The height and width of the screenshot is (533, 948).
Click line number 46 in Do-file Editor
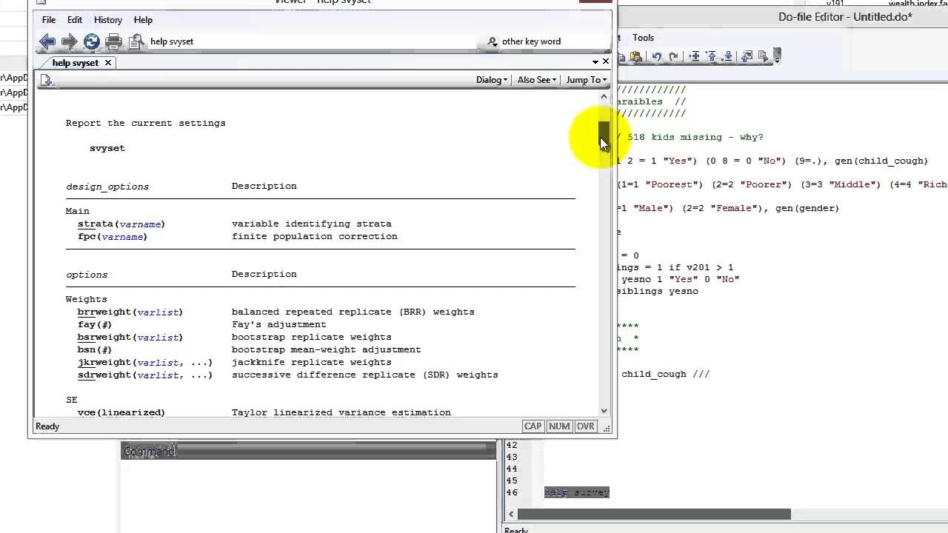tap(512, 492)
